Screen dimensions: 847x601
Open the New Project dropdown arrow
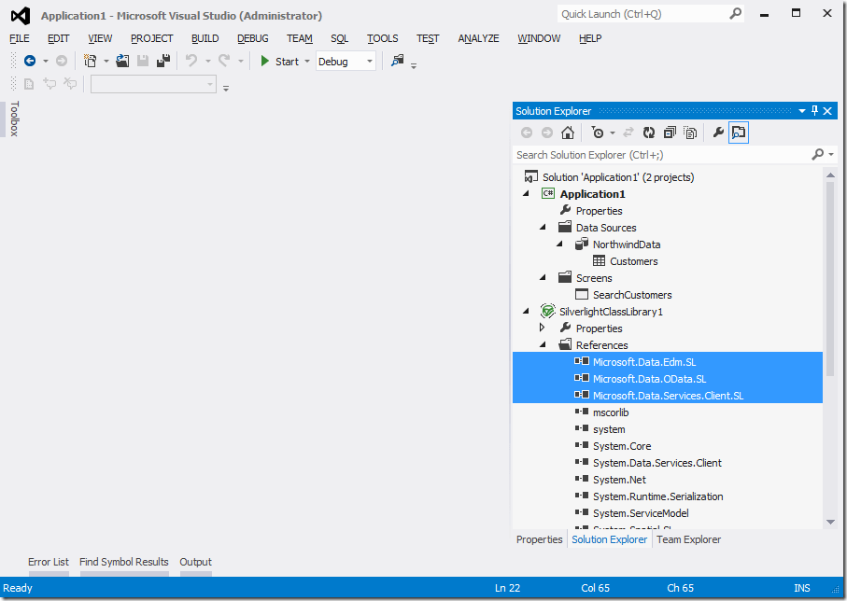point(106,62)
